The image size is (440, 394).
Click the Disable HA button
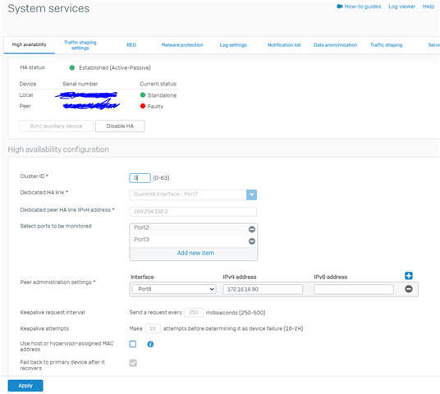pos(120,126)
